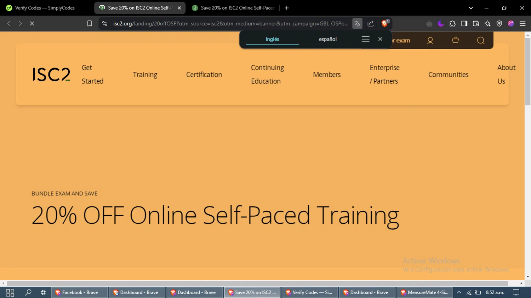Screen dimensions: 531x298
Task: Go back to previous page
Action: pos(9,23)
